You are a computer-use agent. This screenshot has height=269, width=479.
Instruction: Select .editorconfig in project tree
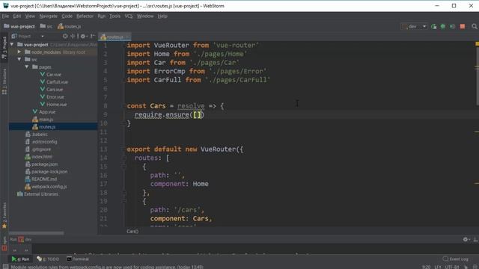41,141
